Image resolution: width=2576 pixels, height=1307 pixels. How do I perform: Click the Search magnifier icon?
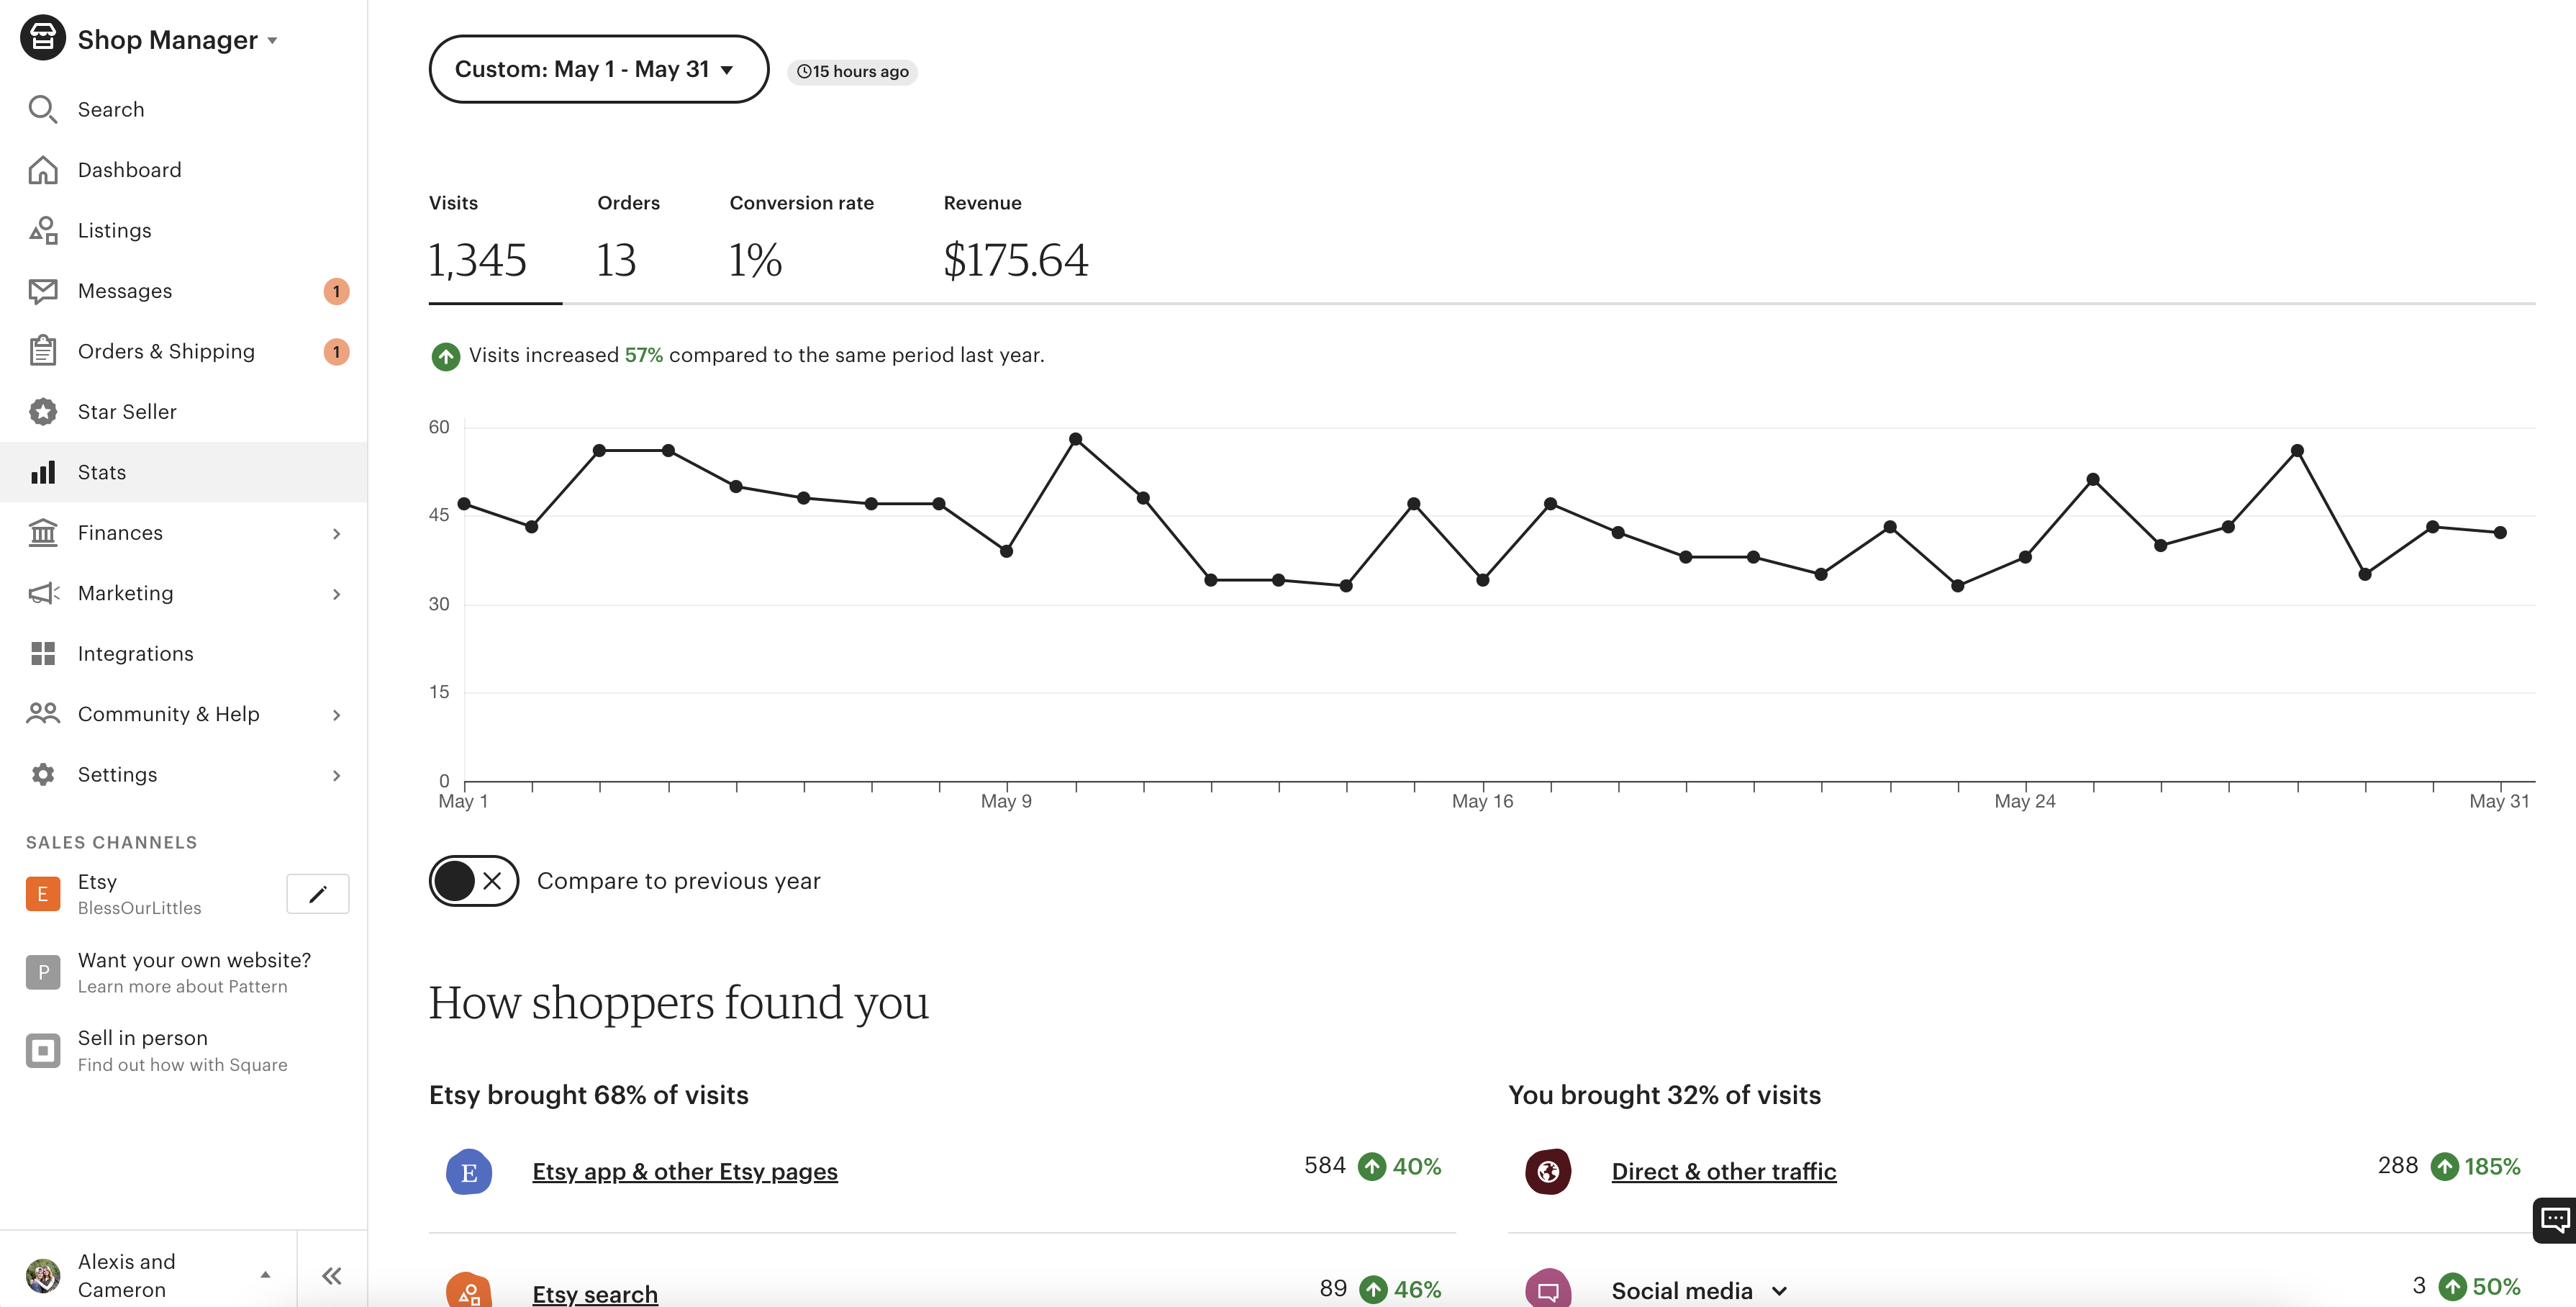[43, 109]
